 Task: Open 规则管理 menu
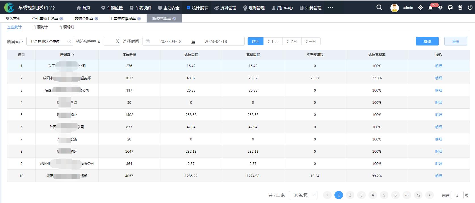[254, 8]
